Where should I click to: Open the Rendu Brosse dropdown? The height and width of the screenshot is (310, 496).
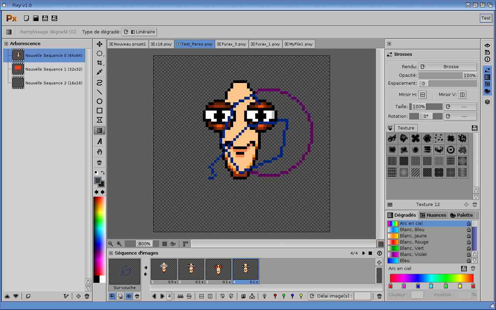[x=448, y=67]
